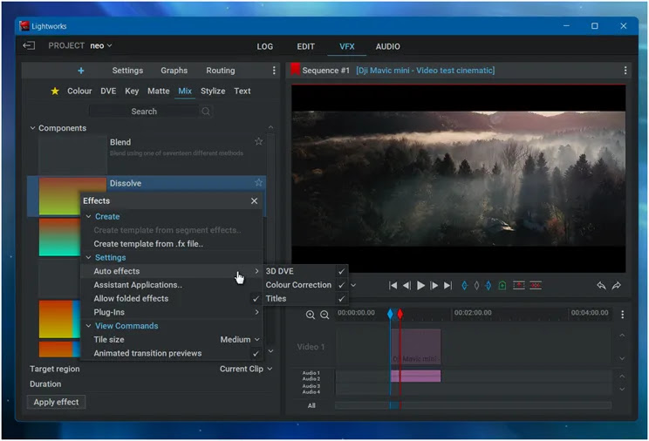Zoom in on the timeline
Viewport: 649px width, 441px height.
311,315
